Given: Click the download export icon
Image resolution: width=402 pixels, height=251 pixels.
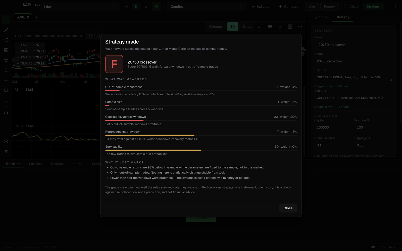Looking at the screenshot, I should (280, 26).
